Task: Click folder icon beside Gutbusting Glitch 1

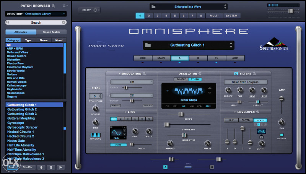Action: (148, 45)
